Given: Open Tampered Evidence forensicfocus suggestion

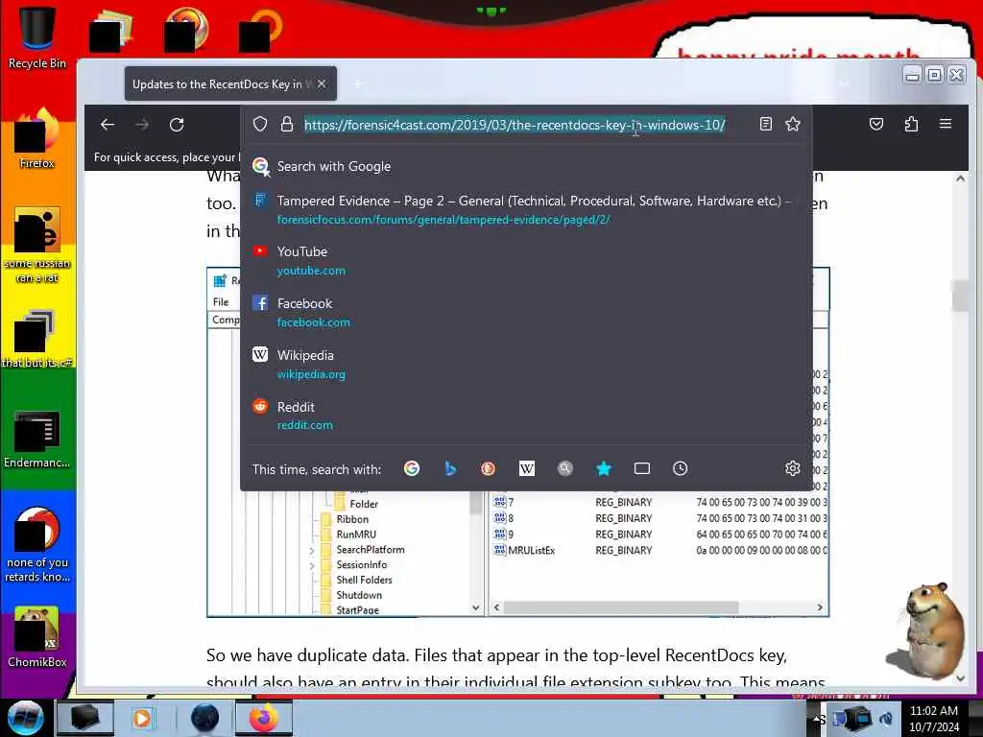Looking at the screenshot, I should pyautogui.click(x=527, y=209).
